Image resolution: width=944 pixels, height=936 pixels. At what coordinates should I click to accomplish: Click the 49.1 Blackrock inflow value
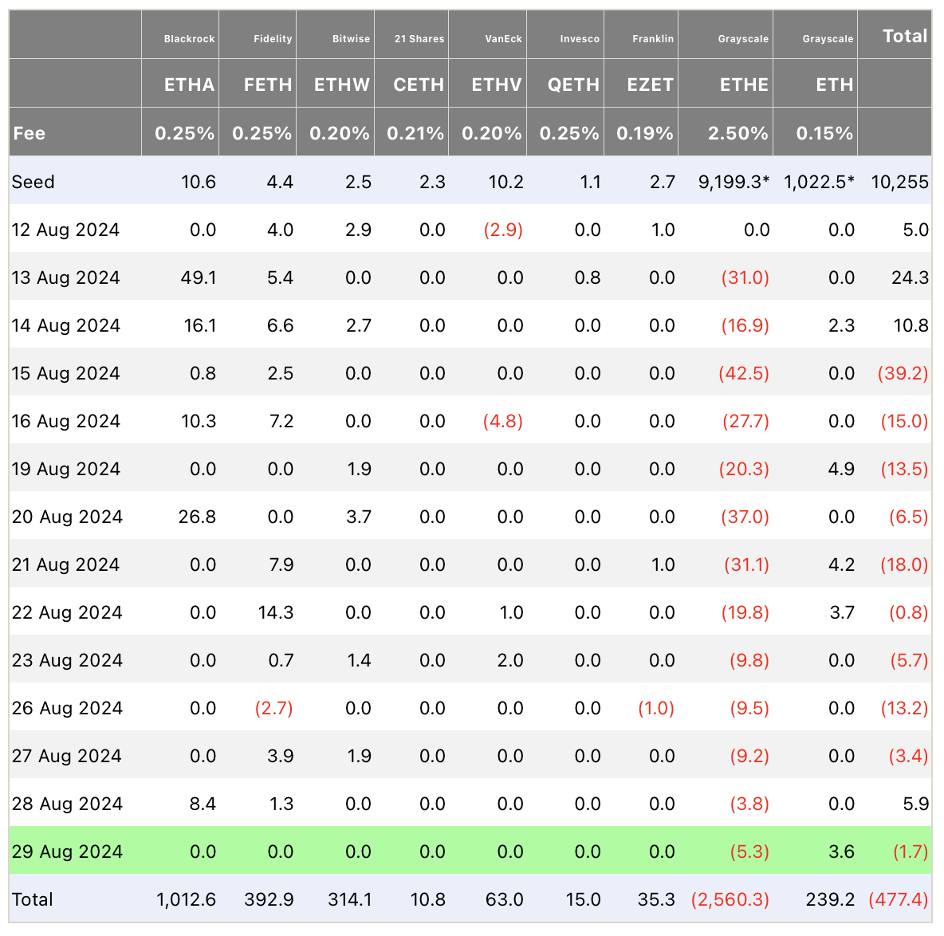199,277
